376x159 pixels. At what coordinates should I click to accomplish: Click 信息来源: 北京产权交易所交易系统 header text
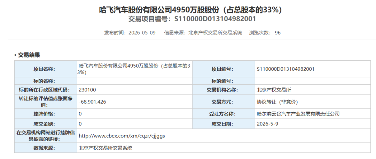203,33
